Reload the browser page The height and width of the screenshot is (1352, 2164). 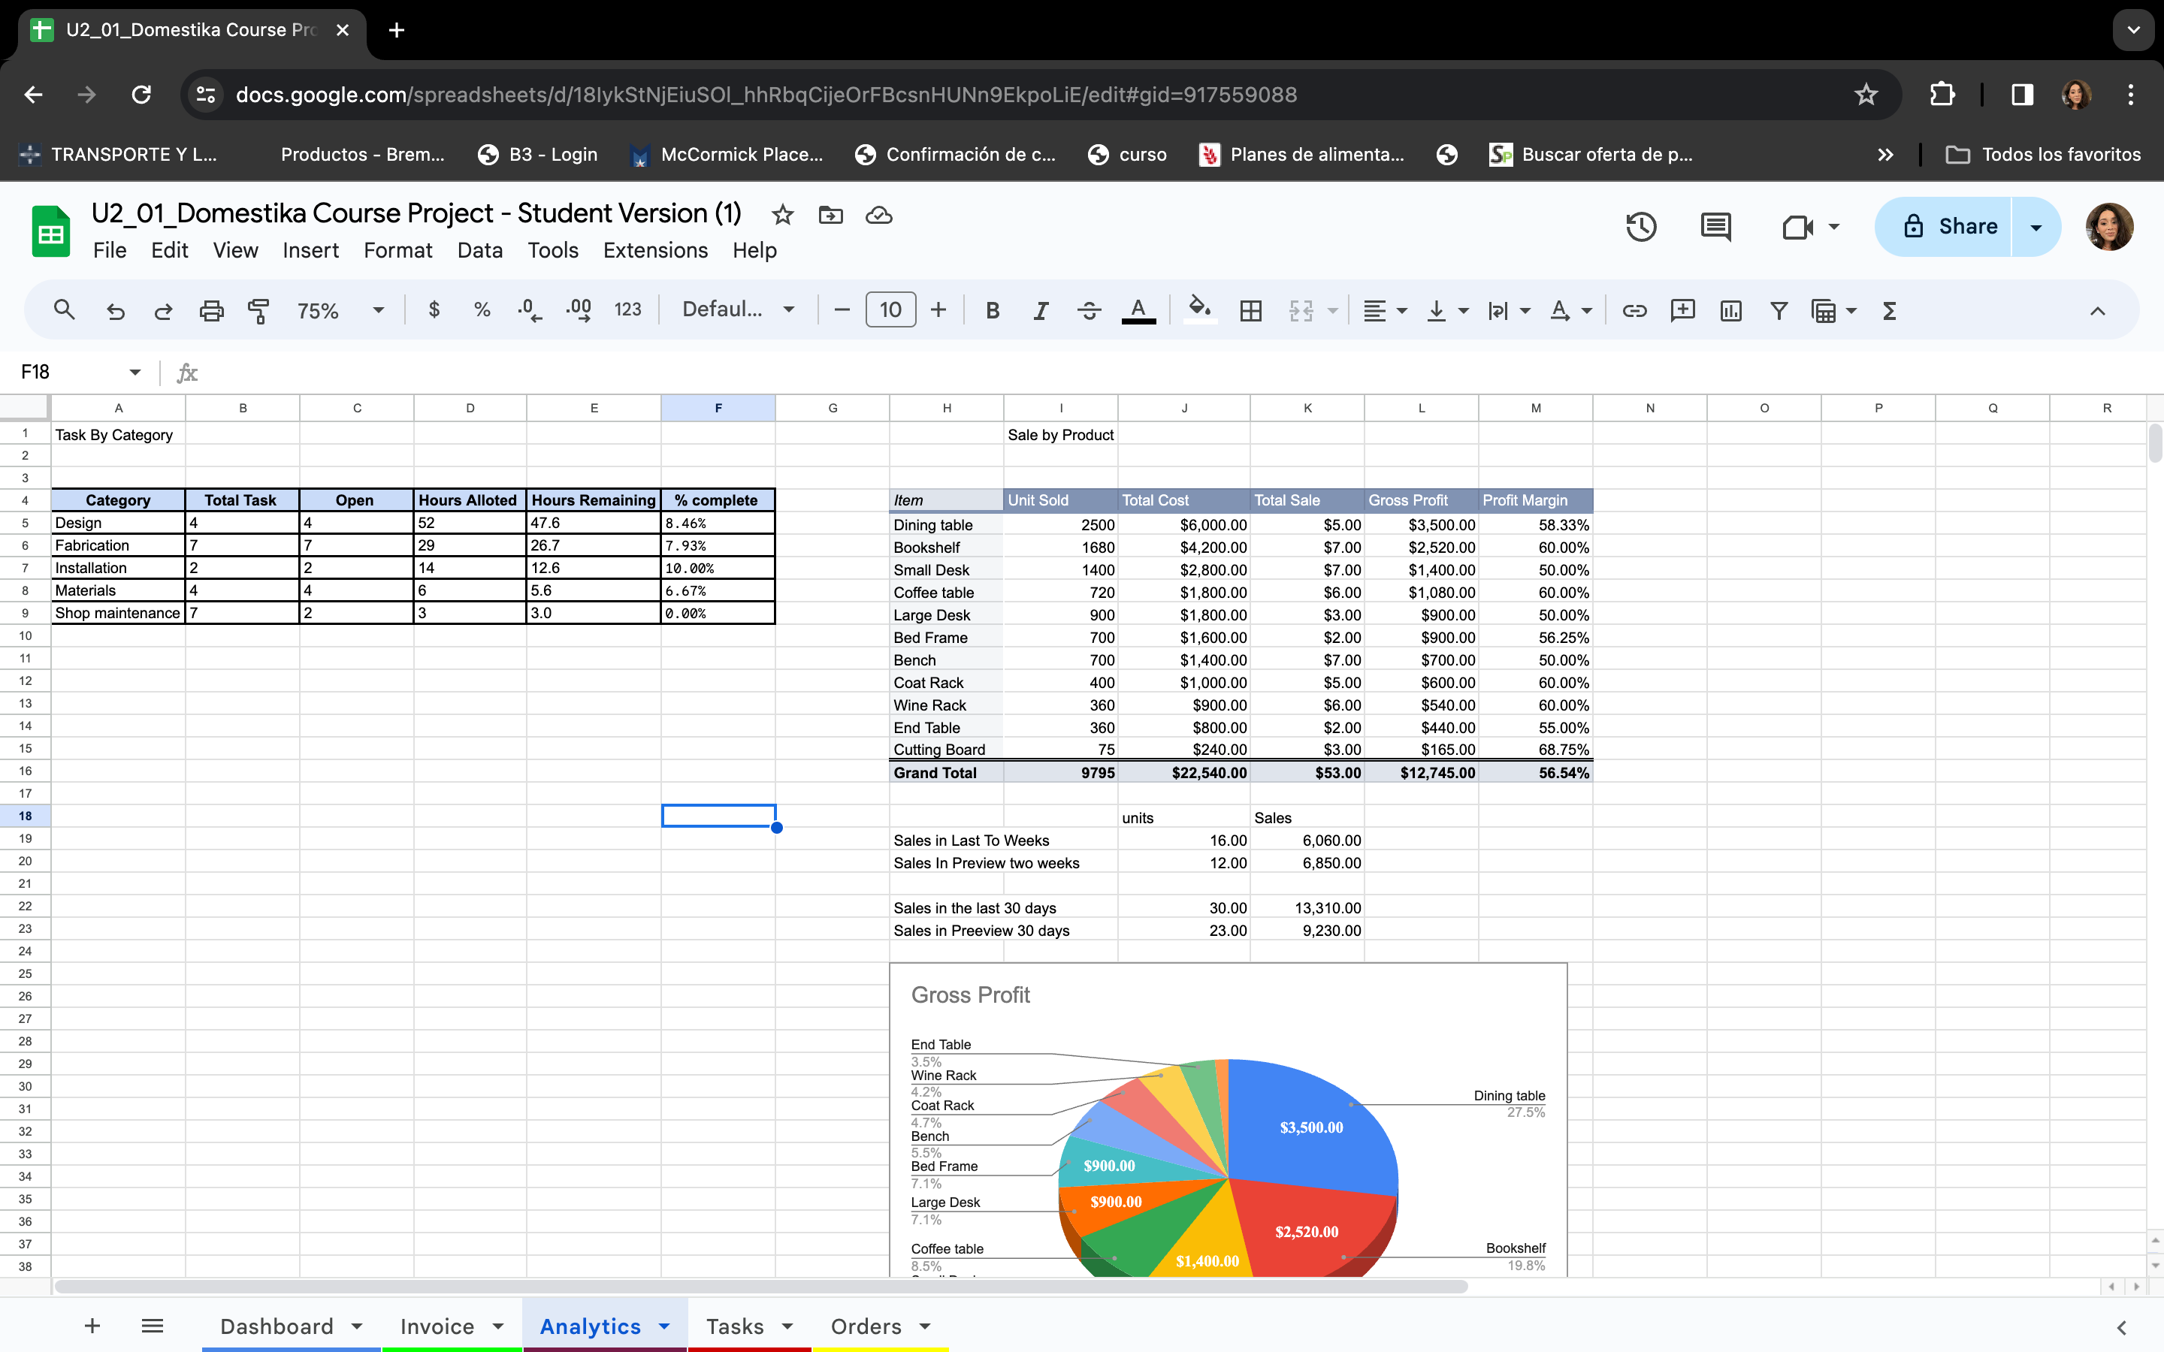coord(141,95)
